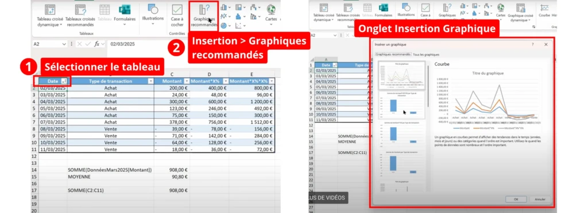Image resolution: width=588 pixels, height=213 pixels.
Task: Select column chart icon in left Excel ribbon
Action: click(223, 7)
